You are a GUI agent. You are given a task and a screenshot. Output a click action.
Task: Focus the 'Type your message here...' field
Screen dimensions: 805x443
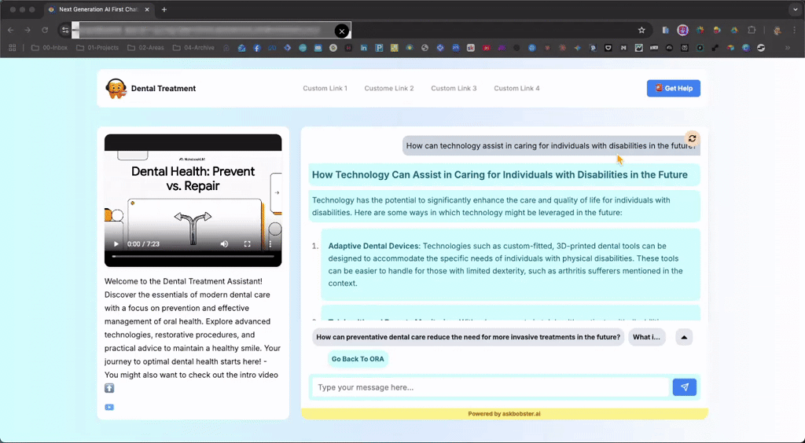[x=491, y=387]
